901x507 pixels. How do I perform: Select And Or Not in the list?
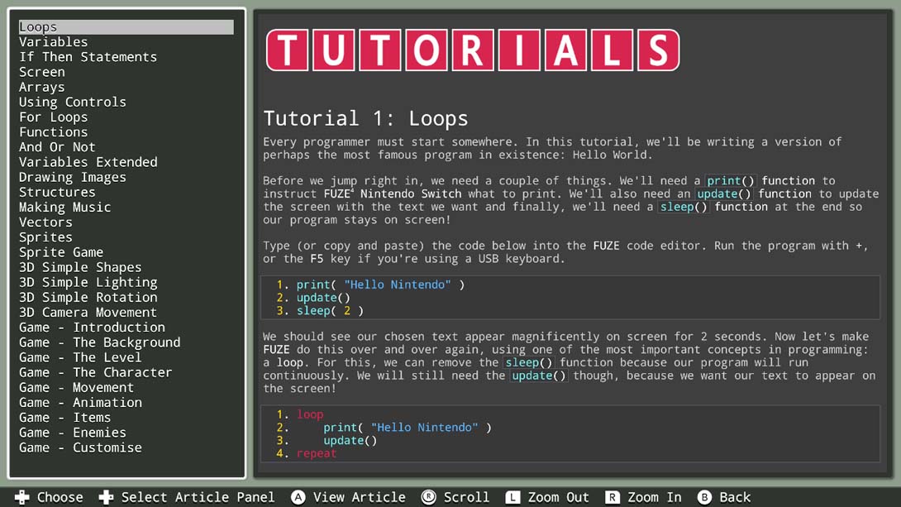tap(57, 147)
